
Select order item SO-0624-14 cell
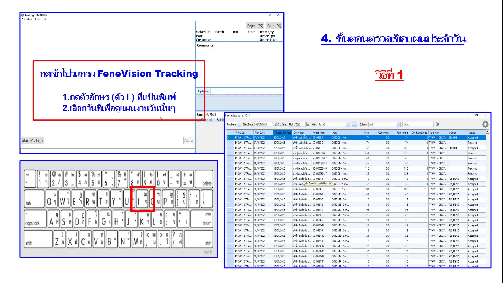pyautogui.click(x=321, y=246)
